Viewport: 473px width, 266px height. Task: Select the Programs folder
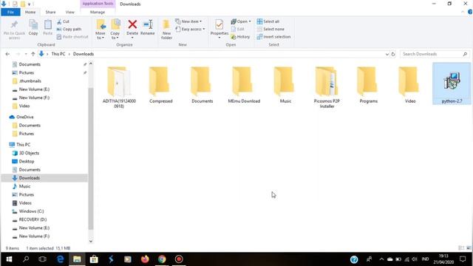point(368,85)
